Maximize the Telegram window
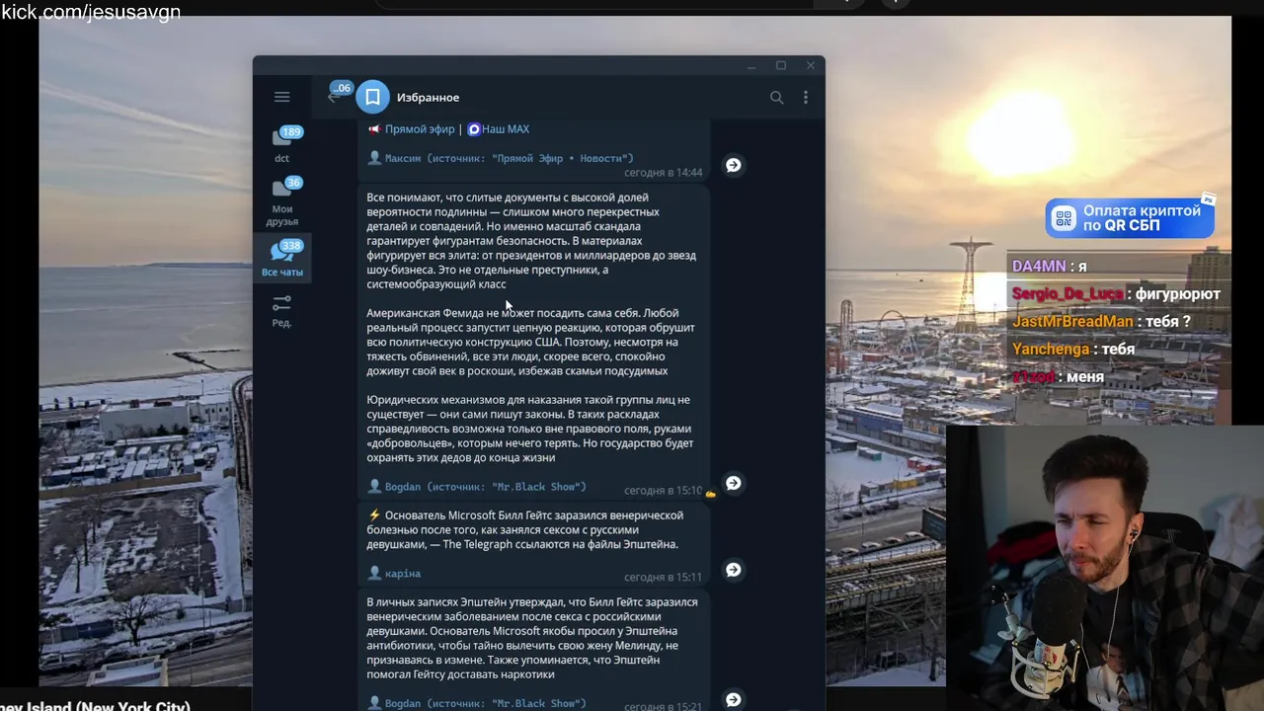Image resolution: width=1264 pixels, height=711 pixels. coord(780,66)
